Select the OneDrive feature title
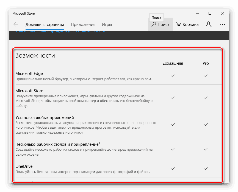 coord(24,166)
